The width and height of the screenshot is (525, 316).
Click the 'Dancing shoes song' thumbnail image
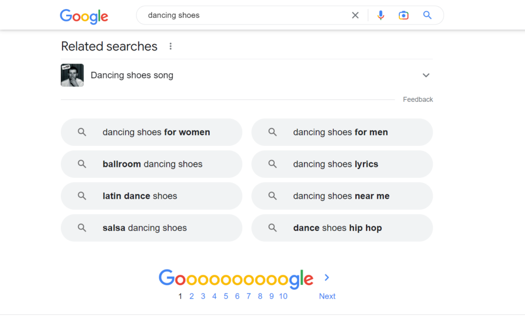coord(72,75)
